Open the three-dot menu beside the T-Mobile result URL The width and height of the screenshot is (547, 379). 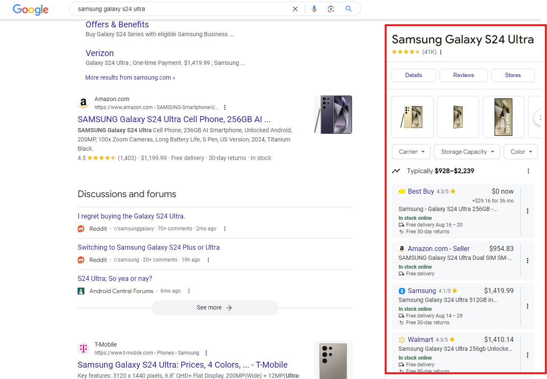click(x=206, y=353)
